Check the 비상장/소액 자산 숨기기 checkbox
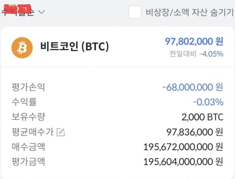The width and height of the screenshot is (235, 179). (135, 12)
